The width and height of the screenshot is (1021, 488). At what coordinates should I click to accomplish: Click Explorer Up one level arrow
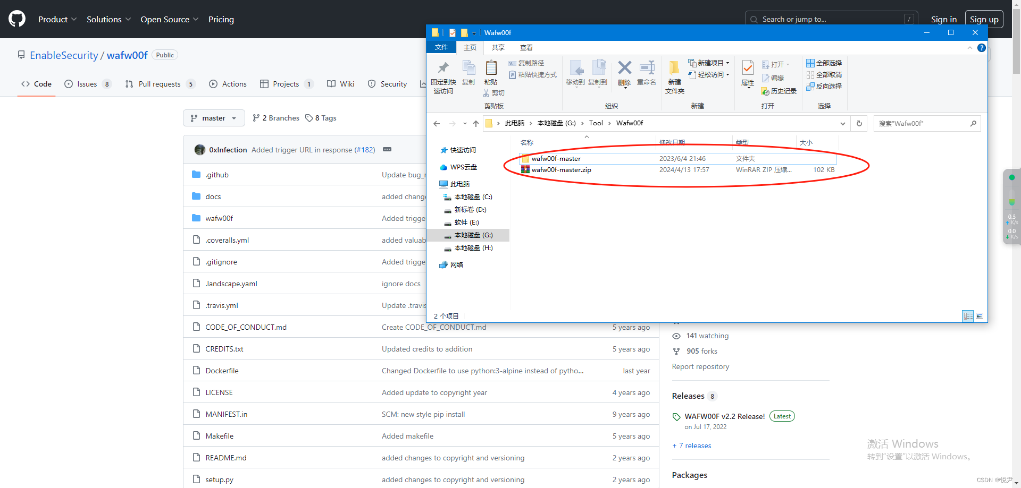(x=476, y=123)
